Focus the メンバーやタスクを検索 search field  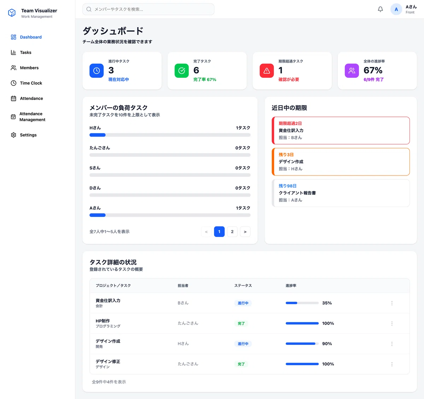pyautogui.click(x=148, y=9)
